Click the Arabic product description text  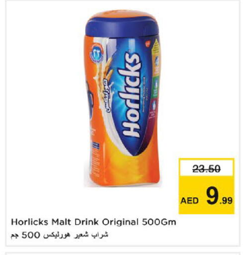(x=59, y=235)
